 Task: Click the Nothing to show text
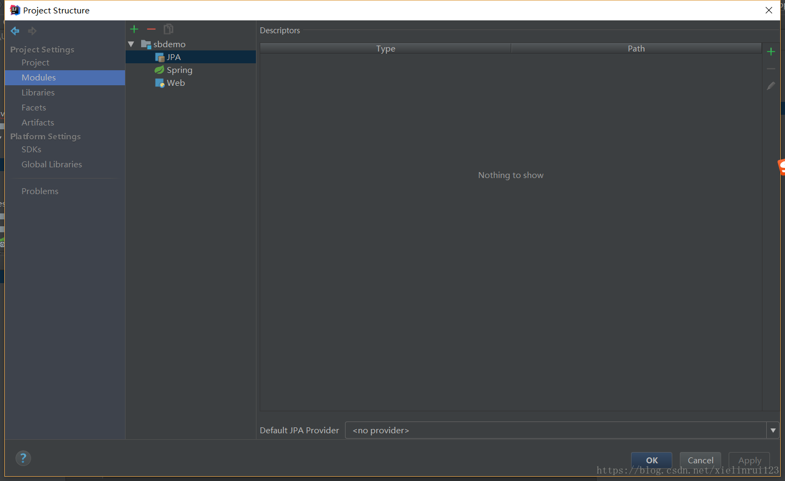click(x=511, y=175)
